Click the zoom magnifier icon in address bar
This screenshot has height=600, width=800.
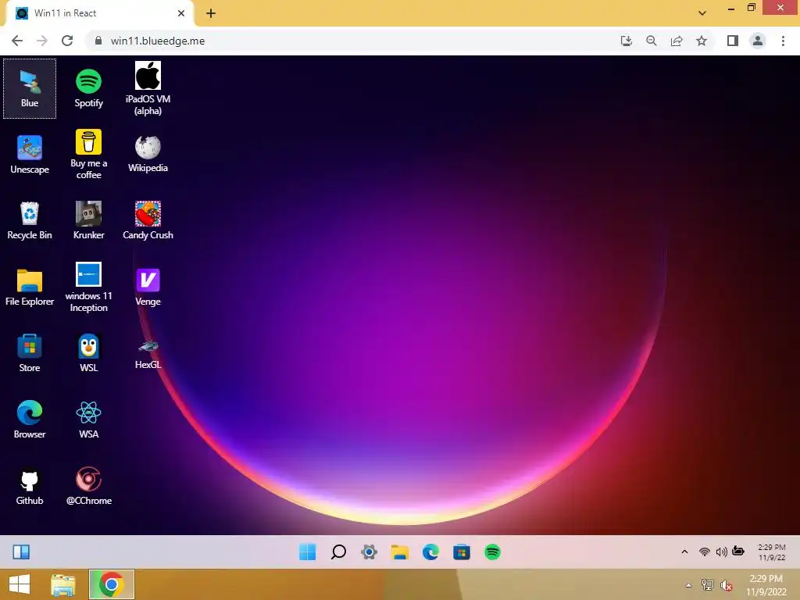coord(652,41)
